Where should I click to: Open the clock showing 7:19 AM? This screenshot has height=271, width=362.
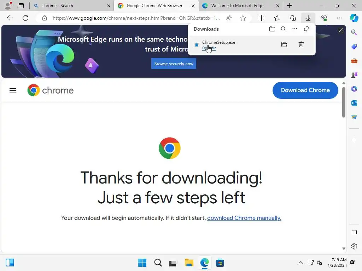pyautogui.click(x=337, y=263)
